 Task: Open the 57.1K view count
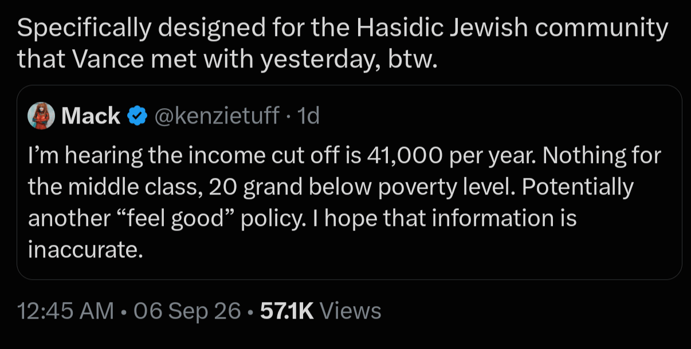pyautogui.click(x=286, y=311)
